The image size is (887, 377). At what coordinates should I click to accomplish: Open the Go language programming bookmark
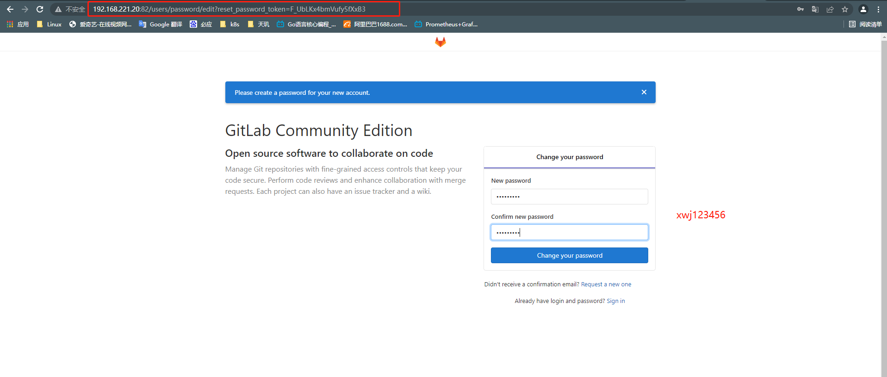click(x=306, y=24)
